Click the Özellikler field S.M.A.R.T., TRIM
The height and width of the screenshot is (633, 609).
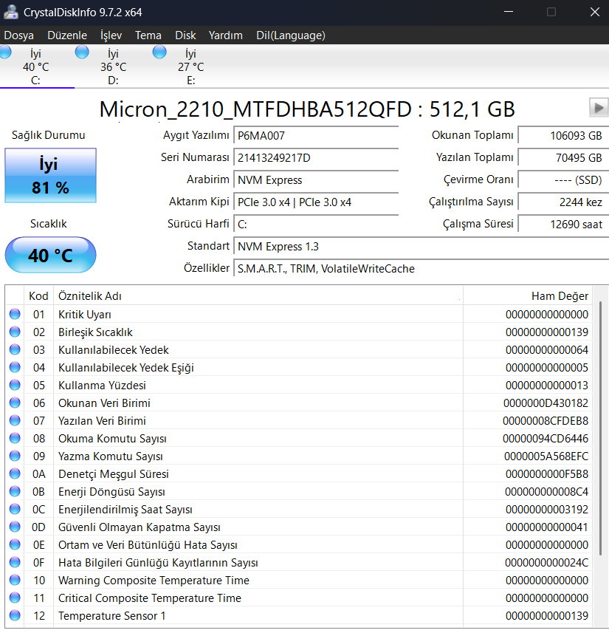[421, 269]
